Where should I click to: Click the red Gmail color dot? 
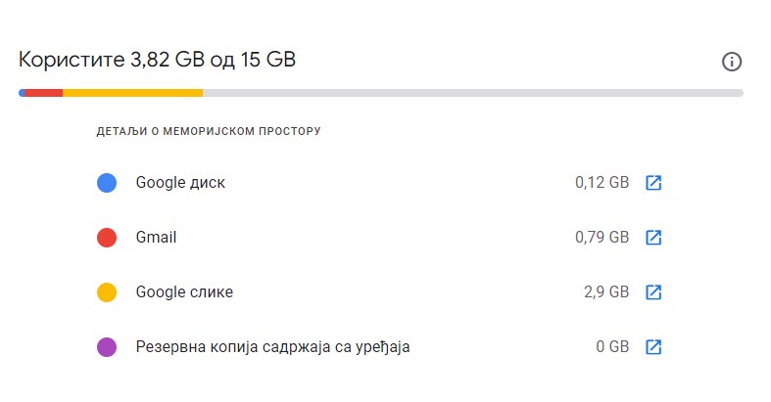(107, 238)
